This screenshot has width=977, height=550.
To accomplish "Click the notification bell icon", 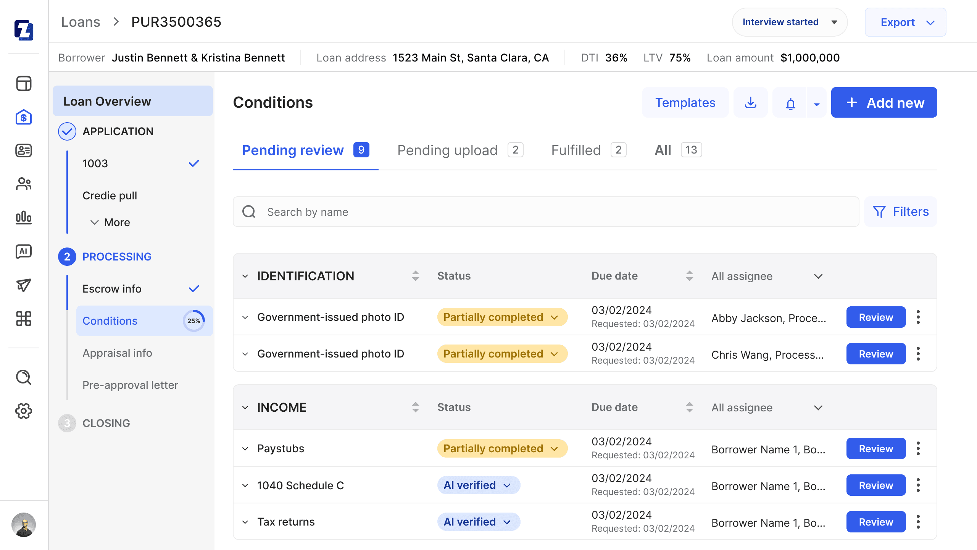I will 790,102.
